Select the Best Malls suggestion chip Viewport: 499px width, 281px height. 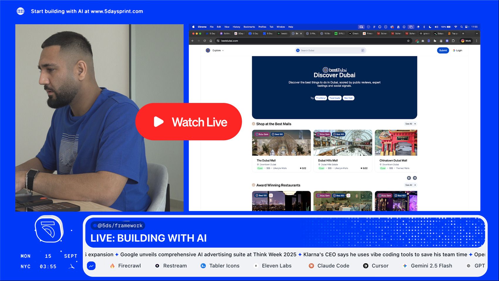point(349,98)
